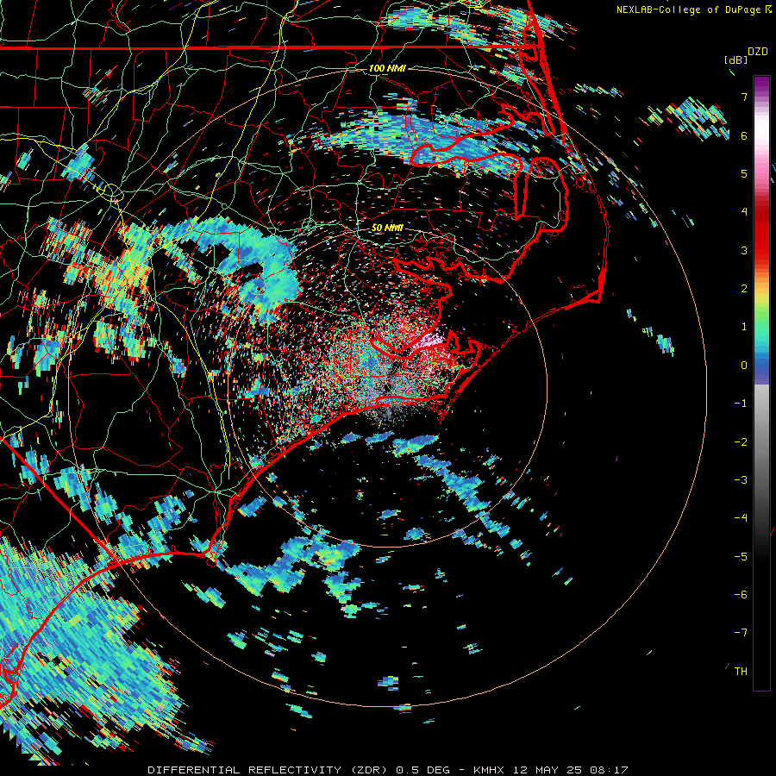Click the [dB] unit label
The image size is (776, 776).
pyautogui.click(x=735, y=59)
